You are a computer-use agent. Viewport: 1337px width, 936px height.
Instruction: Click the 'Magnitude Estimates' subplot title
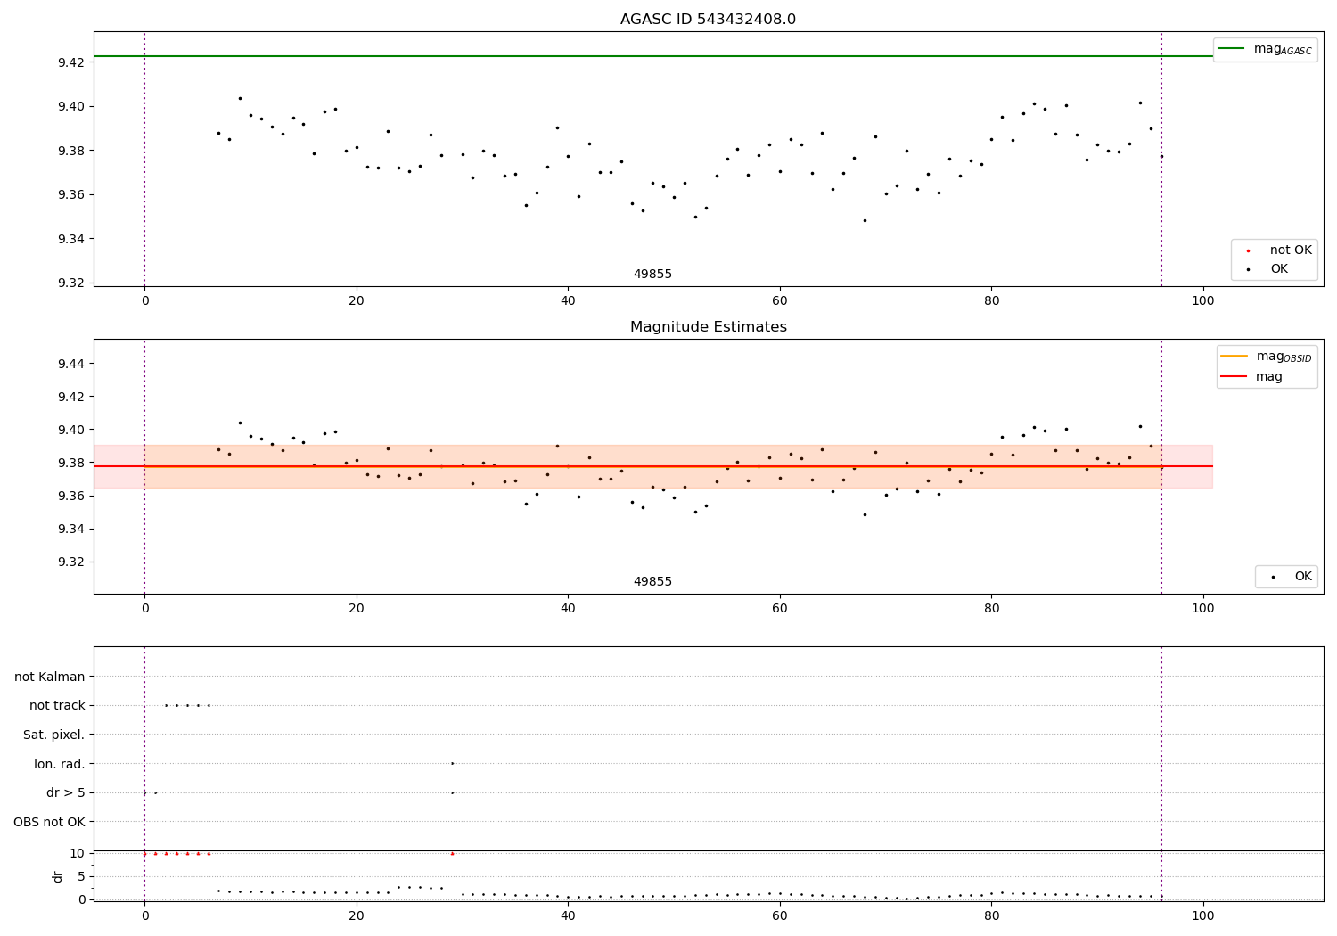click(708, 327)
